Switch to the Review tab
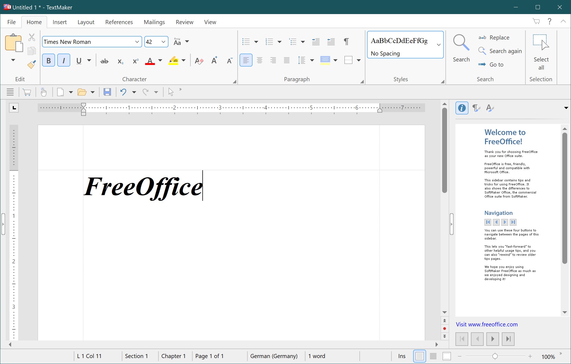 coord(184,22)
